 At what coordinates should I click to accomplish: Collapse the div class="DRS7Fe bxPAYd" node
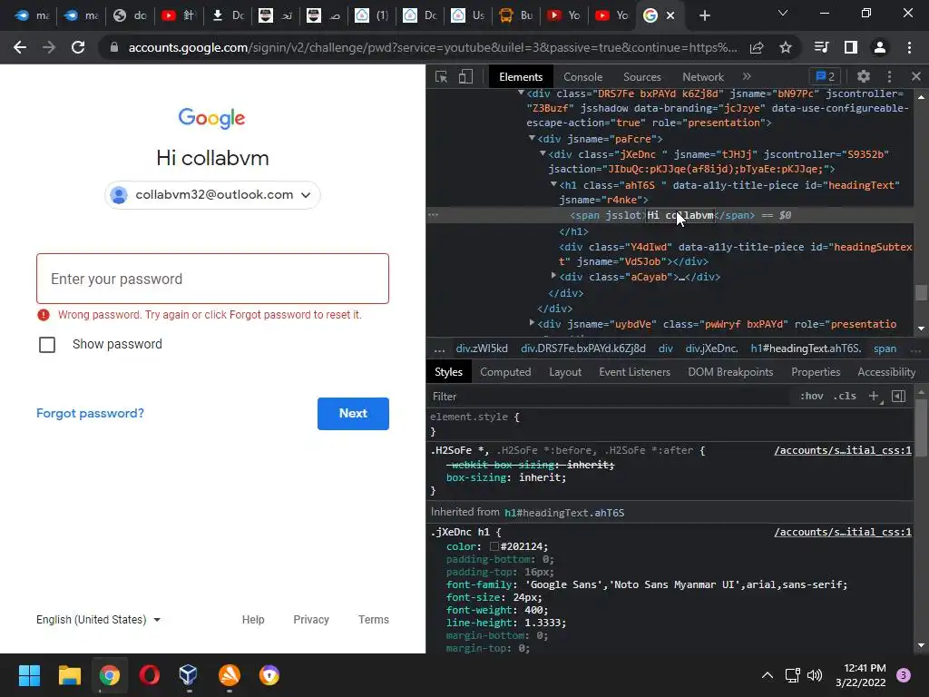click(x=521, y=93)
